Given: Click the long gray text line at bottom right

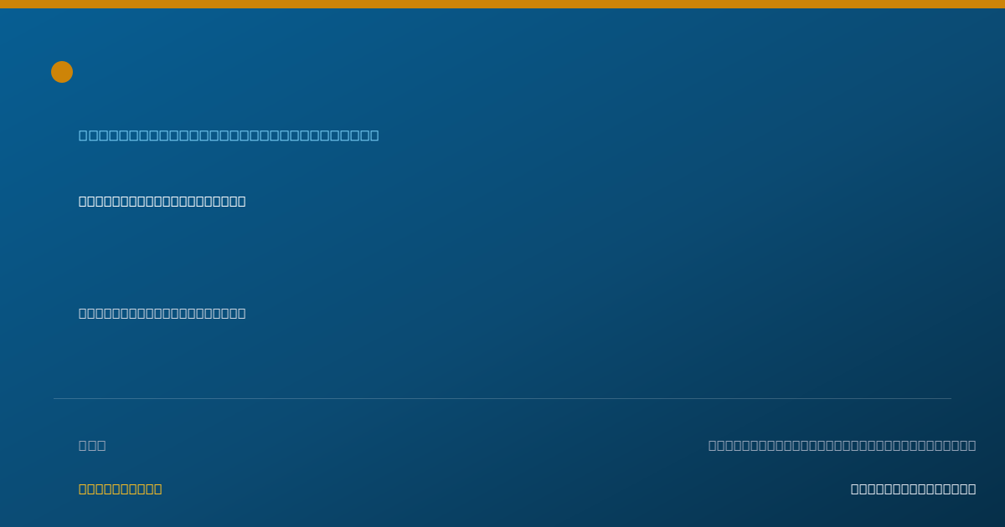Looking at the screenshot, I should click(842, 445).
